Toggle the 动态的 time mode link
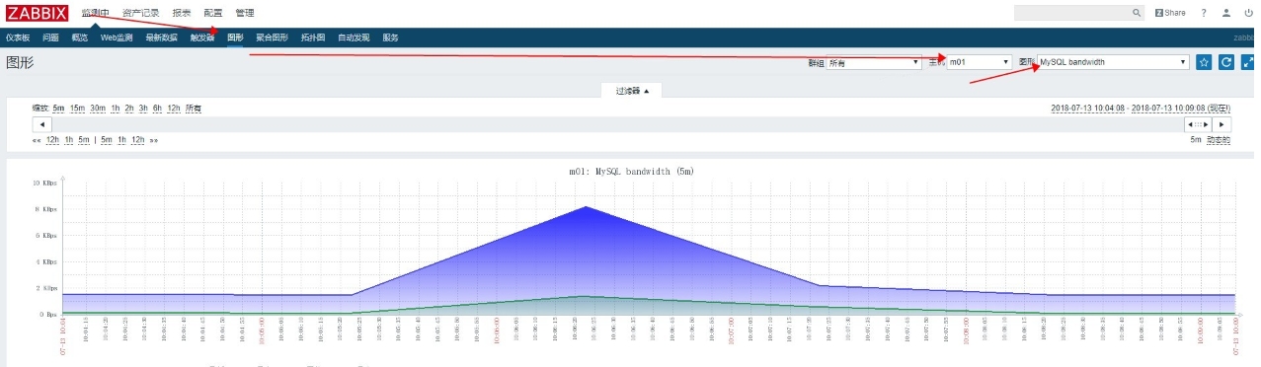 [x=1219, y=140]
